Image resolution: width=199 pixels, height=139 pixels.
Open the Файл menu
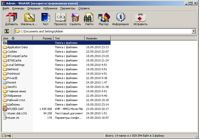tap(6, 8)
